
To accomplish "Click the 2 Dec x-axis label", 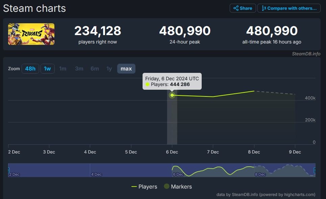I will (x=14, y=152).
